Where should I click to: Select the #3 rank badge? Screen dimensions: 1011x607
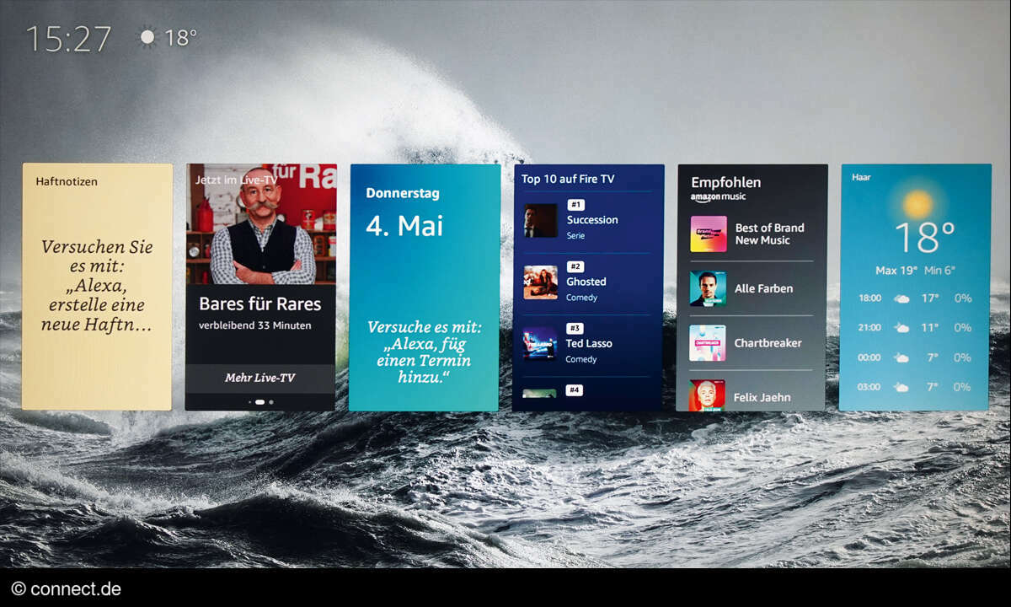point(575,328)
